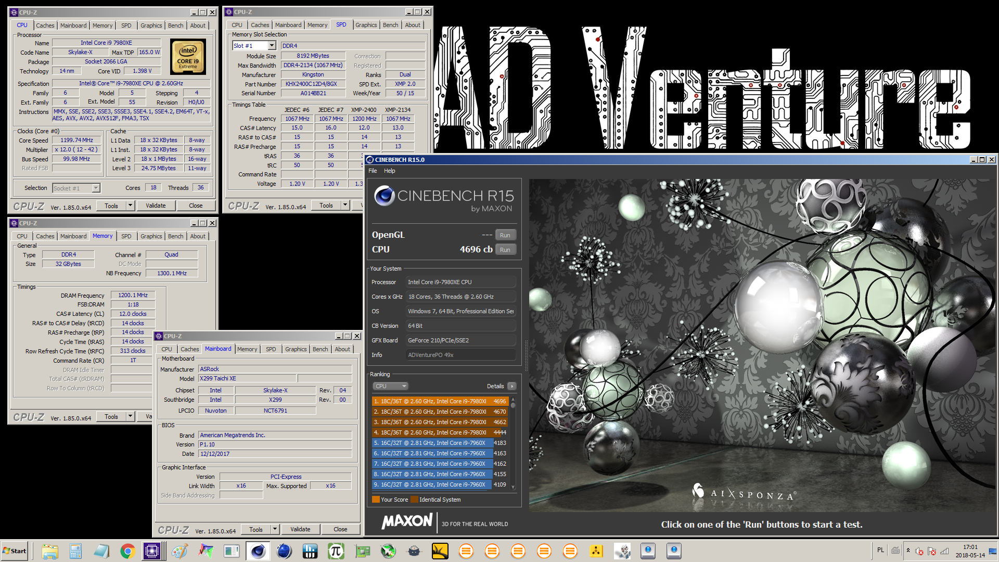Click Close in the Mainboard CPU-Z window
The width and height of the screenshot is (999, 562).
tap(340, 529)
